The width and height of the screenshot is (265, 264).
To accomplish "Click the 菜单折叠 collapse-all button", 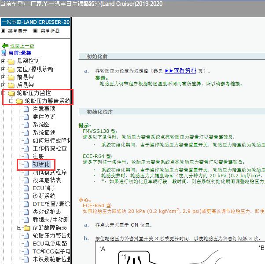I will coord(50,31).
